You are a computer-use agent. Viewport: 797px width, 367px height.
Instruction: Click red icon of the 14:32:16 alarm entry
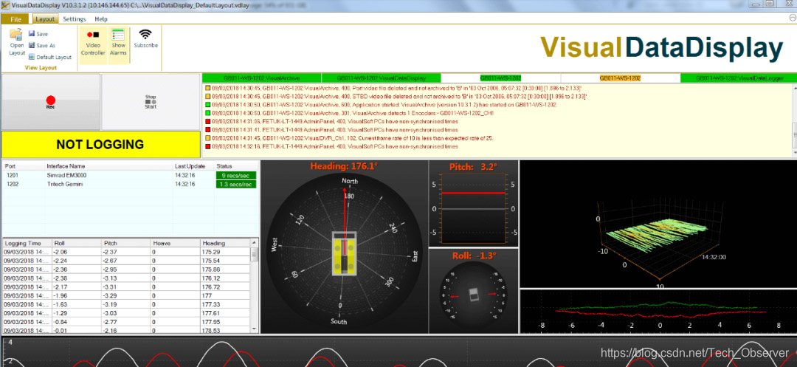207,146
